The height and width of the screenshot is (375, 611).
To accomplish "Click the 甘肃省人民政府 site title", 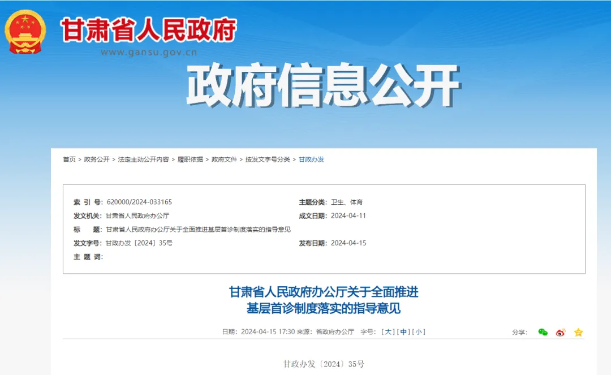I will [x=148, y=30].
